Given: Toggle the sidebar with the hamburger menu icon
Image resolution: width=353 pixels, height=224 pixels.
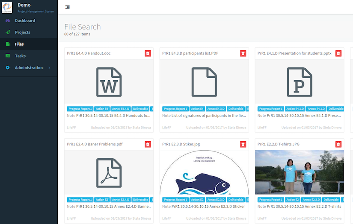Looking at the screenshot, I should coord(67,7).
